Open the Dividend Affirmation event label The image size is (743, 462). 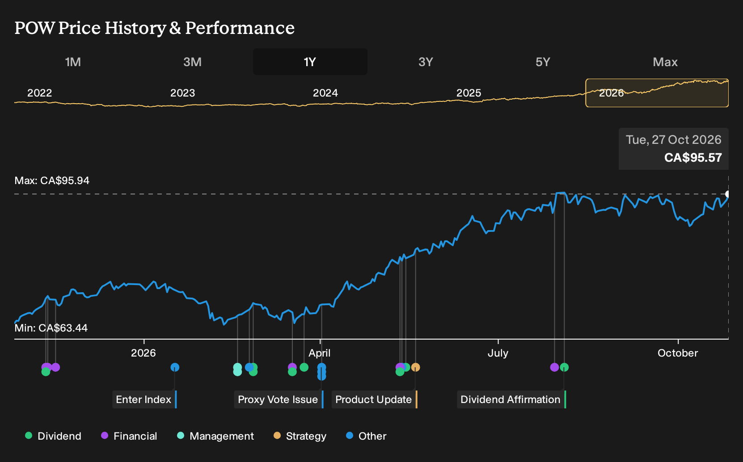pos(511,399)
